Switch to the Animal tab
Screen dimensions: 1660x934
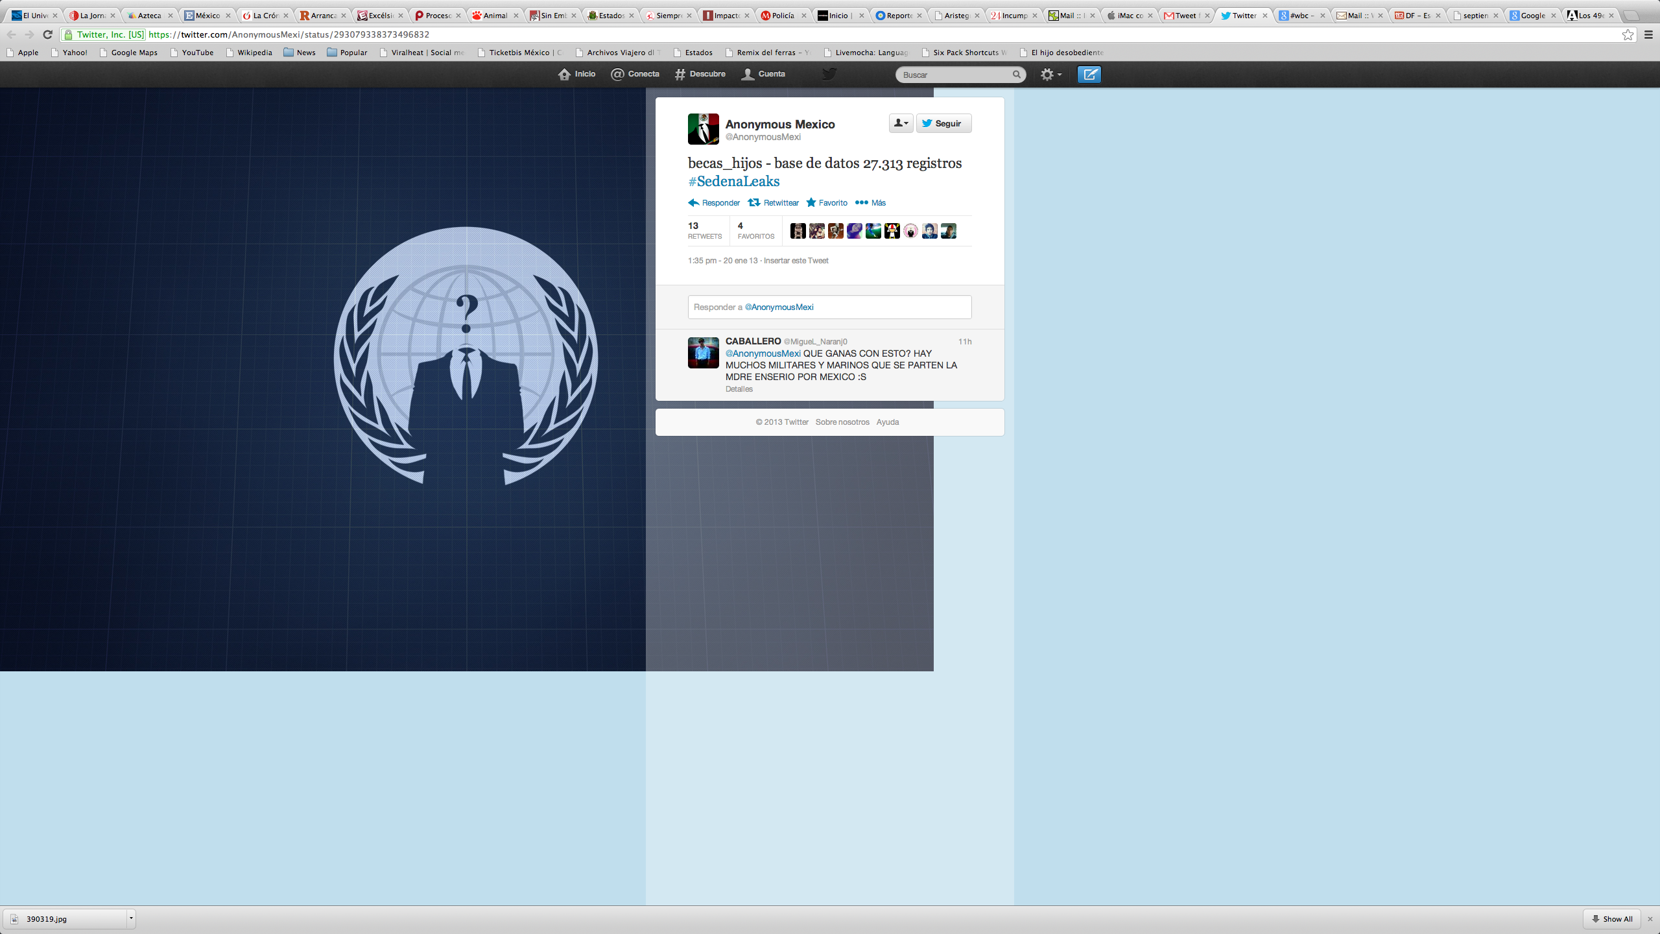495,16
